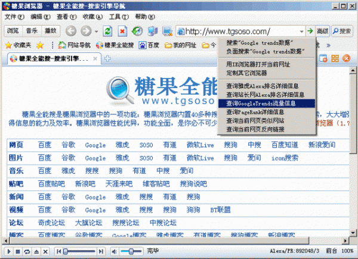Click icon搜索 link in 图片 row
This screenshot has height=259, width=358.
pyautogui.click(x=285, y=158)
